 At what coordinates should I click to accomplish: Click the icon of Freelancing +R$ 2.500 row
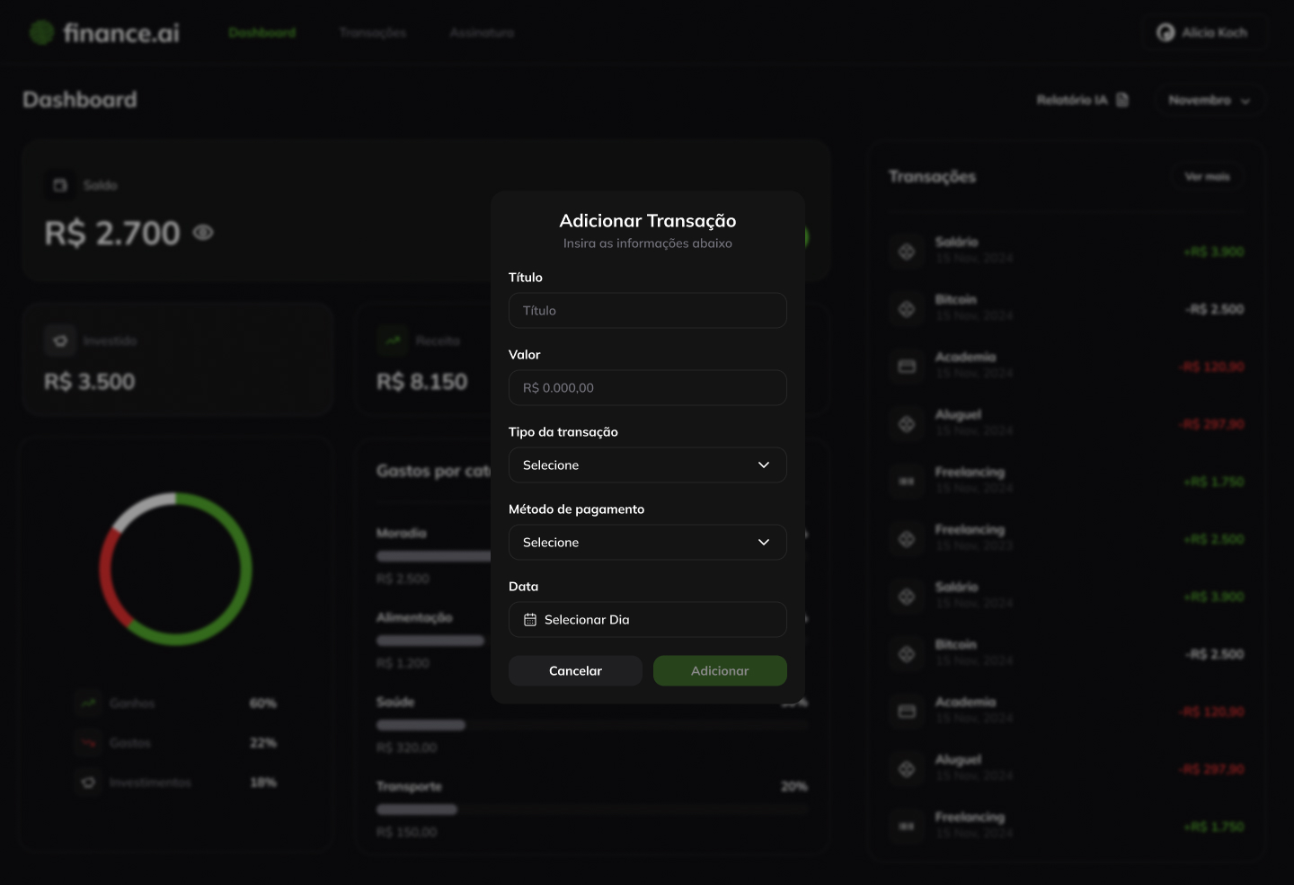pyautogui.click(x=907, y=538)
